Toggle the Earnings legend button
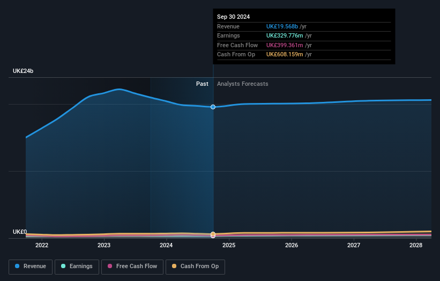Image resolution: width=440 pixels, height=281 pixels. tap(77, 267)
